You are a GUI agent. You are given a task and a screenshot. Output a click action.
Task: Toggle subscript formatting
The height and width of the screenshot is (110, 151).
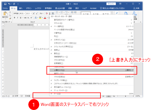pos(28,18)
